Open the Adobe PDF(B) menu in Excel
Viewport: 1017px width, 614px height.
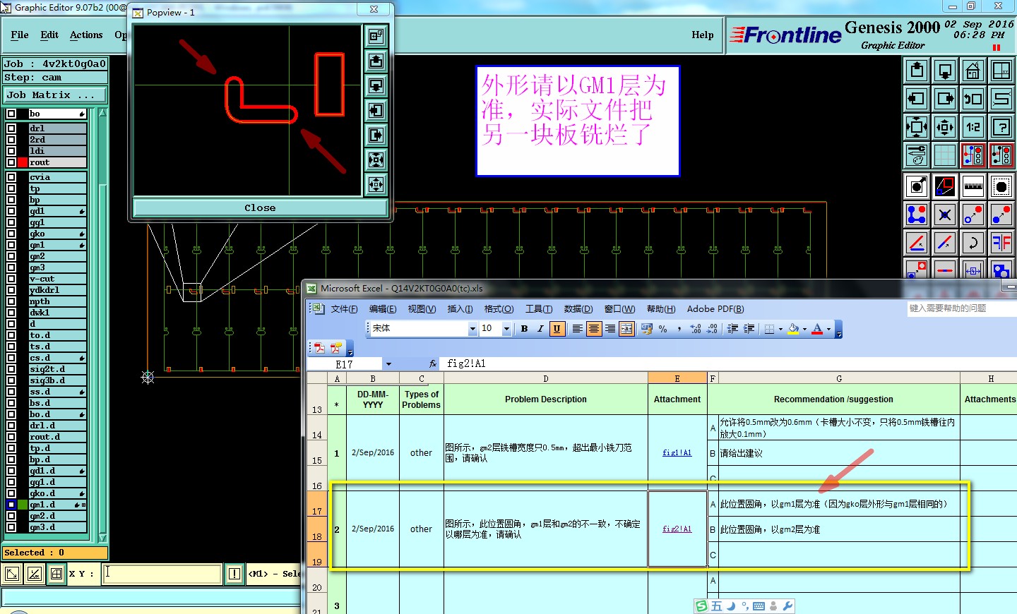point(715,309)
